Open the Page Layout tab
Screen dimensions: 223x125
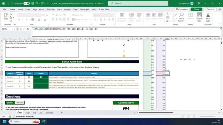pyautogui.click(x=38, y=9)
